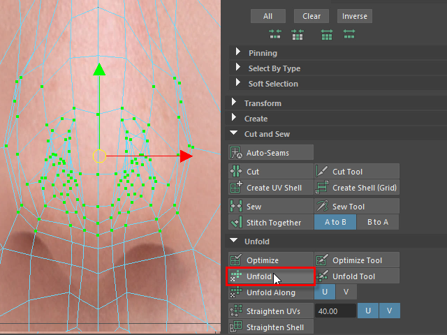
Task: Click the Clear selection button
Action: (x=312, y=16)
